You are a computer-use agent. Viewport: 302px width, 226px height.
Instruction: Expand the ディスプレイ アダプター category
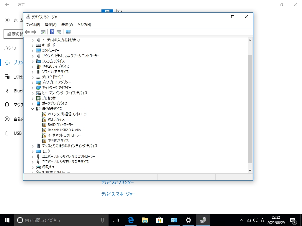click(32, 82)
